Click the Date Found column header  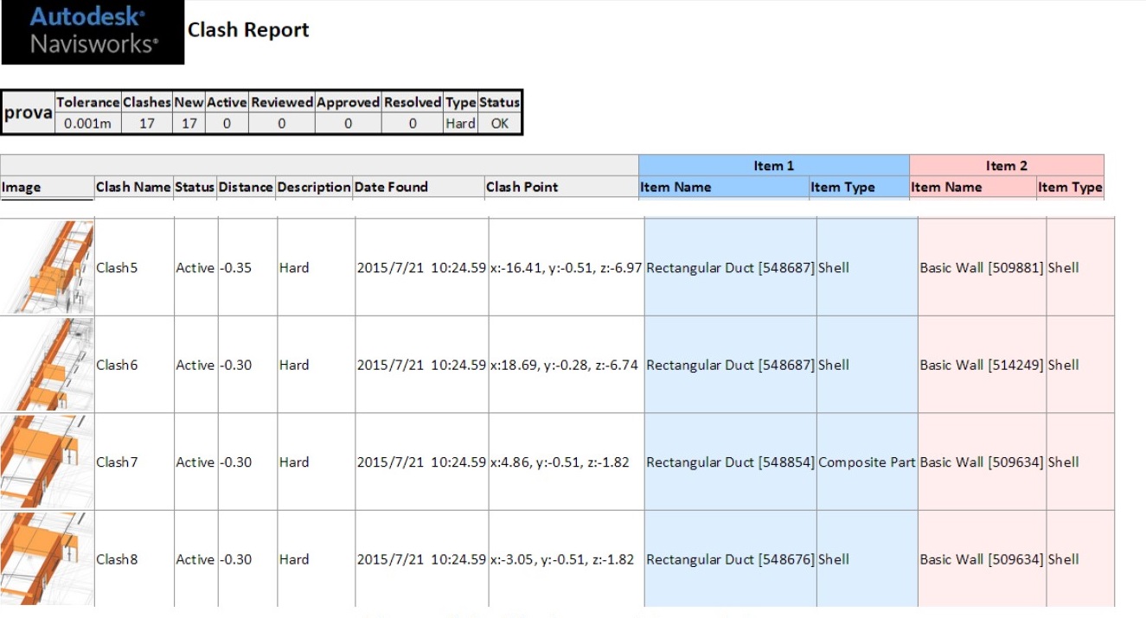coord(391,188)
